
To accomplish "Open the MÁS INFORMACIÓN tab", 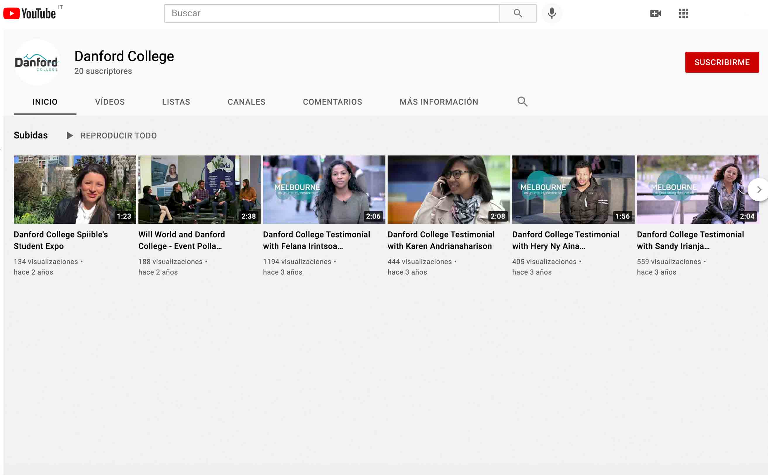I will coord(439,102).
